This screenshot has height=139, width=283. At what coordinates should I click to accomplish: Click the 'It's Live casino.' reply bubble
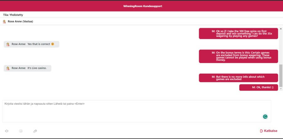28,68
